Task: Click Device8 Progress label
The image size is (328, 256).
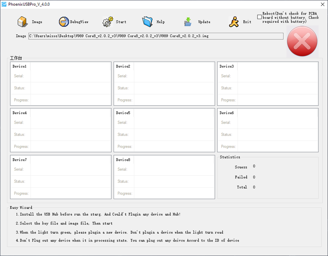Action: point(125,193)
